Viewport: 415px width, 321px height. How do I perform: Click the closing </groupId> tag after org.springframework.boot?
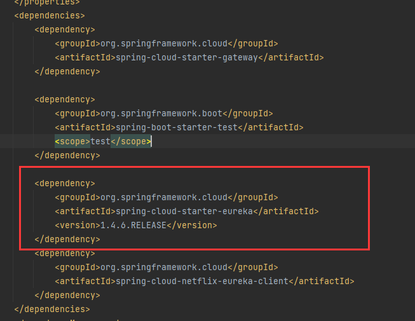click(x=248, y=114)
